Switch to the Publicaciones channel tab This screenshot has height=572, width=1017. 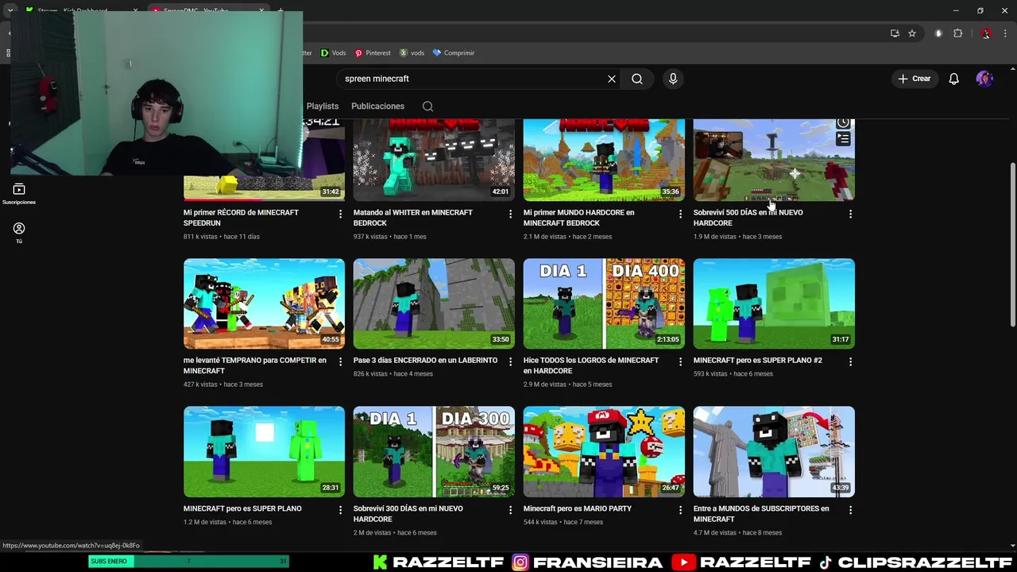[377, 106]
